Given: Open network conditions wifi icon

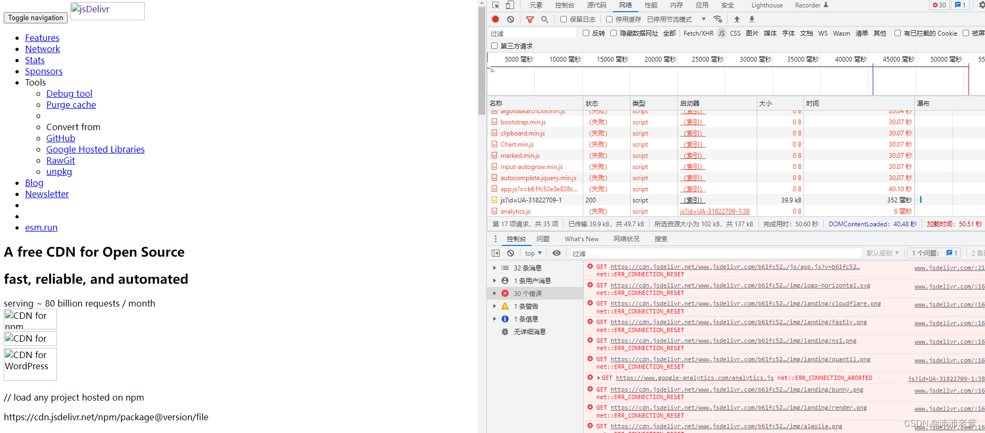Looking at the screenshot, I should click(x=718, y=19).
